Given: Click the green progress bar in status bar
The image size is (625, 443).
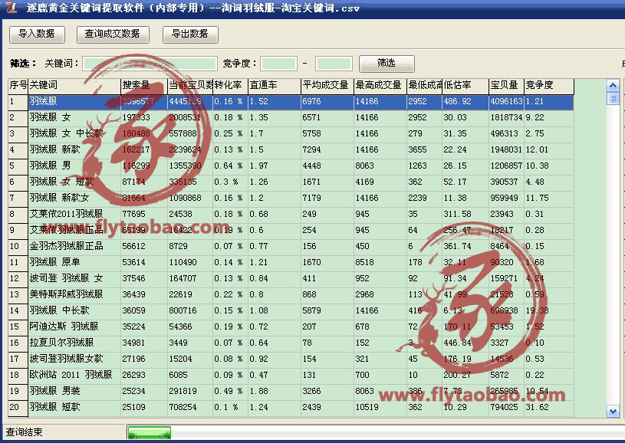Looking at the screenshot, I should click(150, 432).
